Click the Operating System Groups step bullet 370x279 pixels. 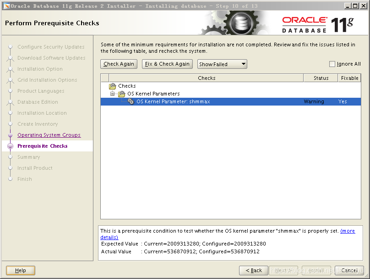tap(10, 135)
